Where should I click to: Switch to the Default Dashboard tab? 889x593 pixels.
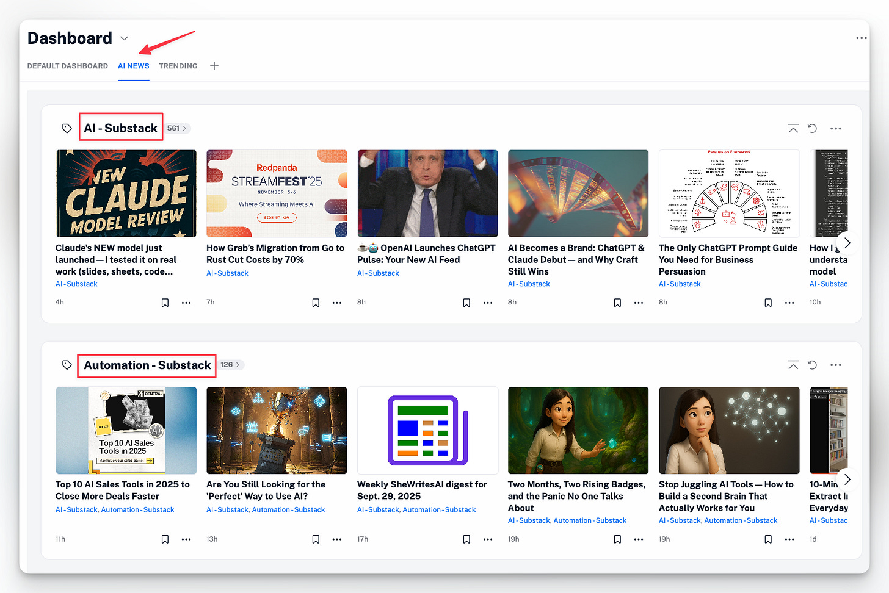[x=68, y=66]
